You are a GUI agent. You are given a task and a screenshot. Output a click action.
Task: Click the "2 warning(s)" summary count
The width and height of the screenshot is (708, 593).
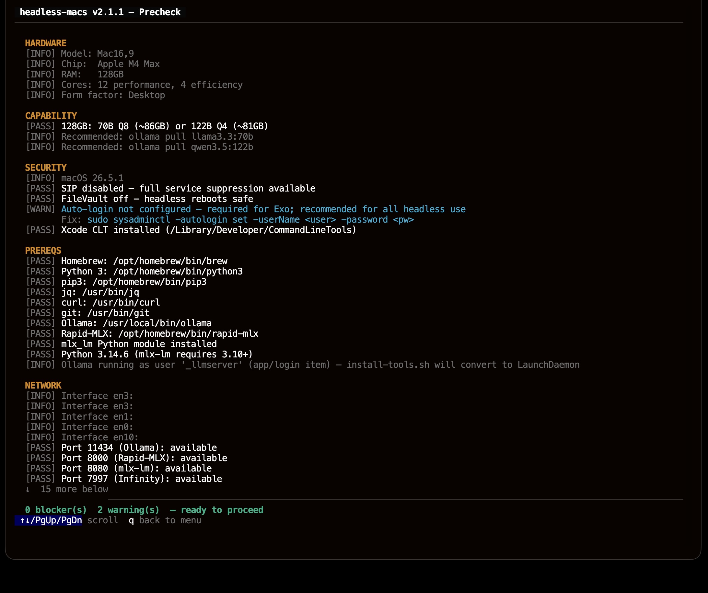(128, 510)
